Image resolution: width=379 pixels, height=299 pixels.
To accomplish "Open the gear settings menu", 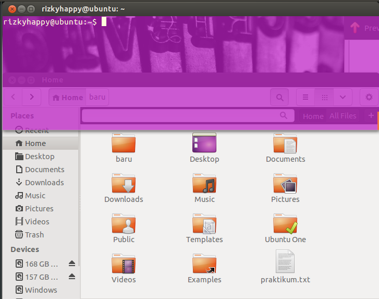I will [x=369, y=97].
